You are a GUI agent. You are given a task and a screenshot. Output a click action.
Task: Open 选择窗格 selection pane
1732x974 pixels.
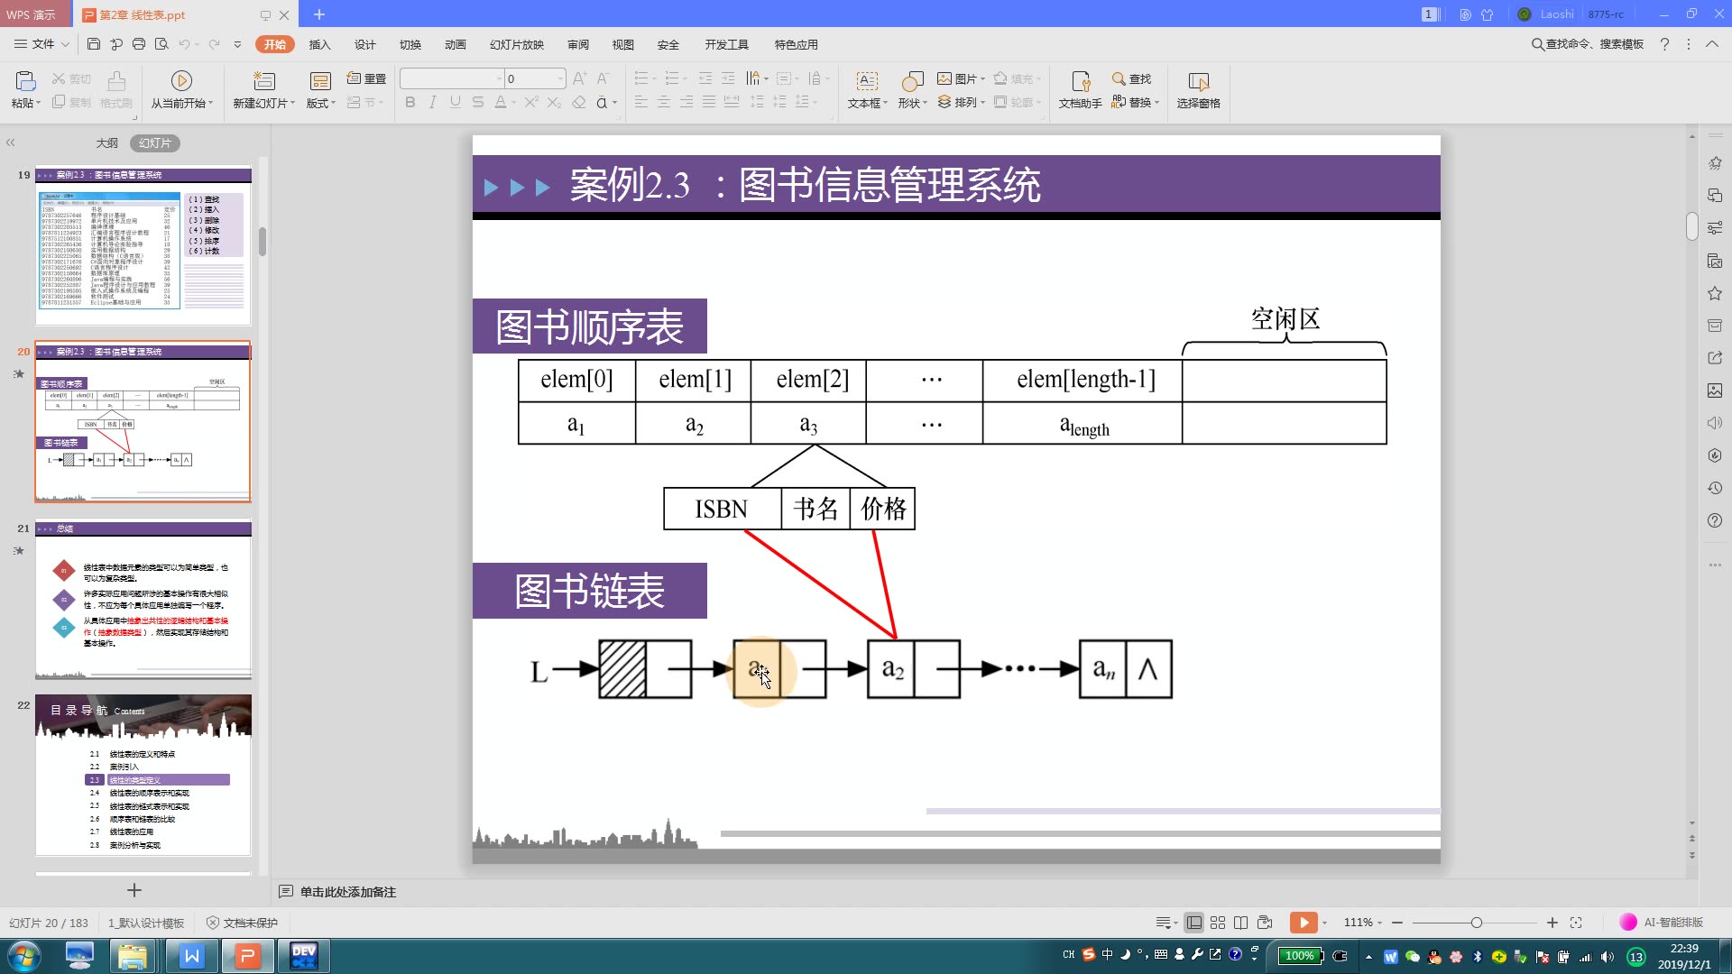coord(1200,90)
